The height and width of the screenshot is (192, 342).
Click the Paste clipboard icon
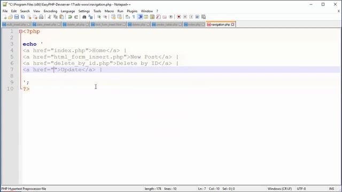(x=62, y=17)
